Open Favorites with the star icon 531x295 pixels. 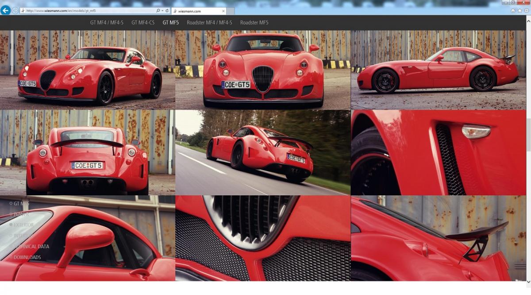(x=519, y=11)
